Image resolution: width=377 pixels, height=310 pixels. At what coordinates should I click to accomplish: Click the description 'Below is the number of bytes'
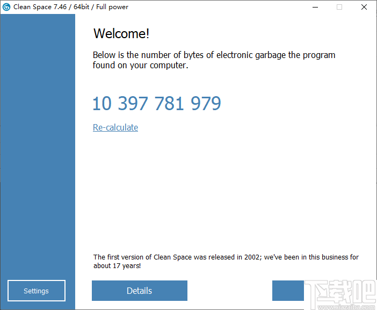tap(214, 60)
